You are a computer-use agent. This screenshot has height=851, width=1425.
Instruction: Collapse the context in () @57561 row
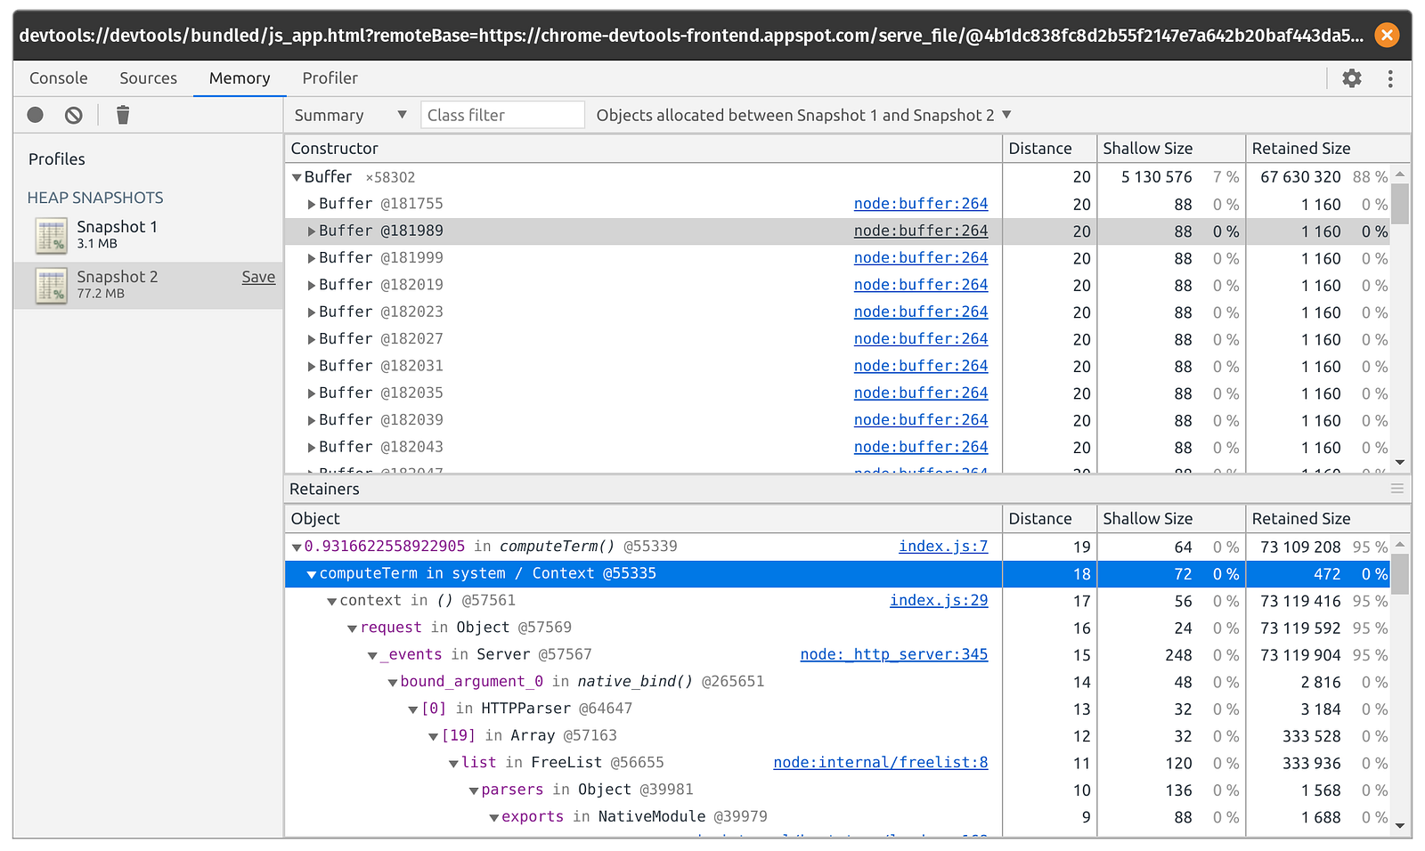click(332, 602)
